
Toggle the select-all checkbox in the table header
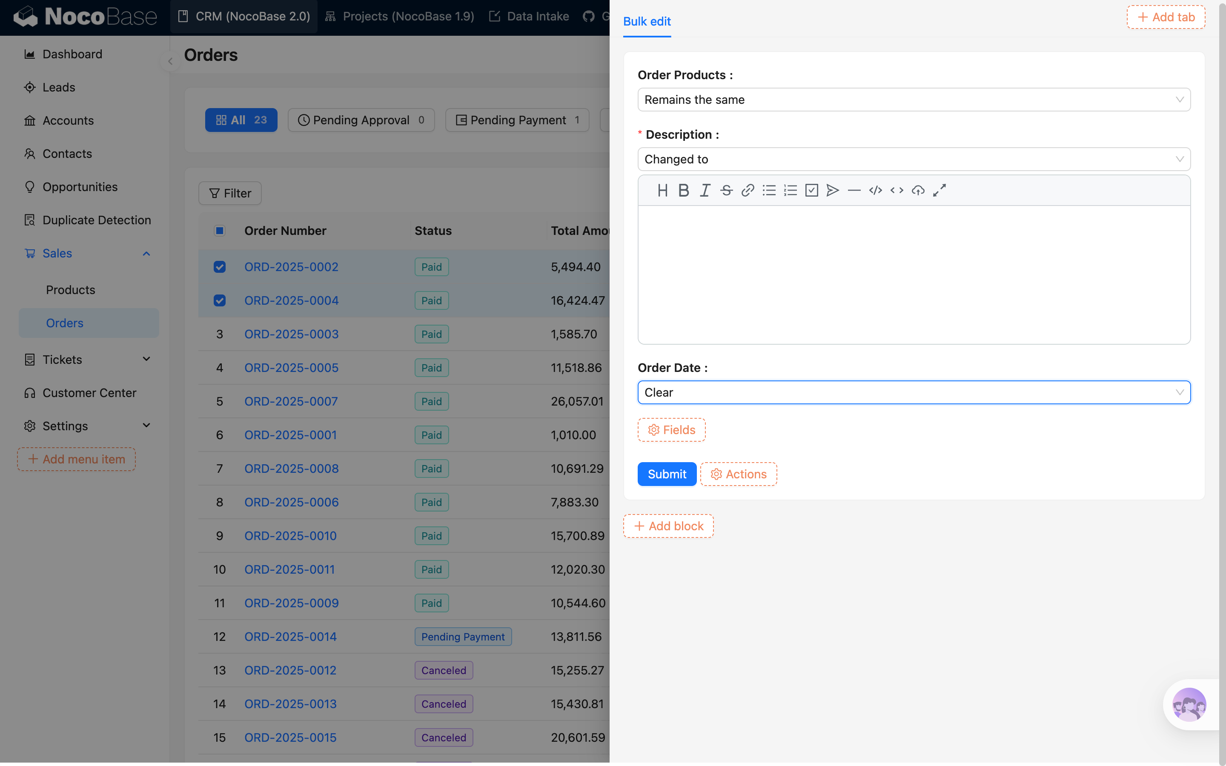tap(219, 231)
